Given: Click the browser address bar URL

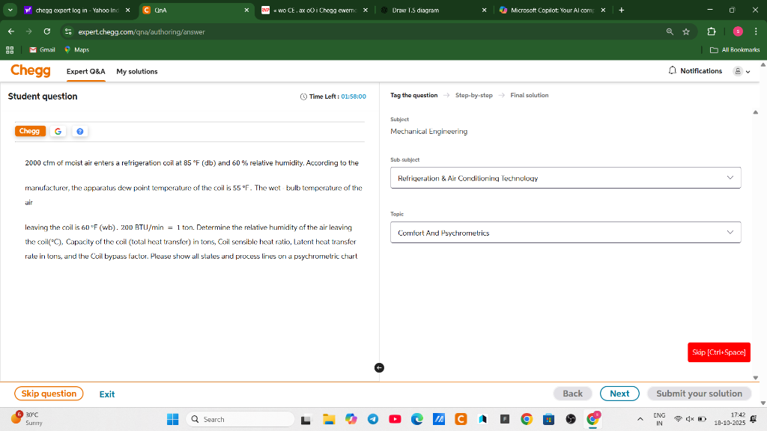Looking at the screenshot, I should [142, 31].
